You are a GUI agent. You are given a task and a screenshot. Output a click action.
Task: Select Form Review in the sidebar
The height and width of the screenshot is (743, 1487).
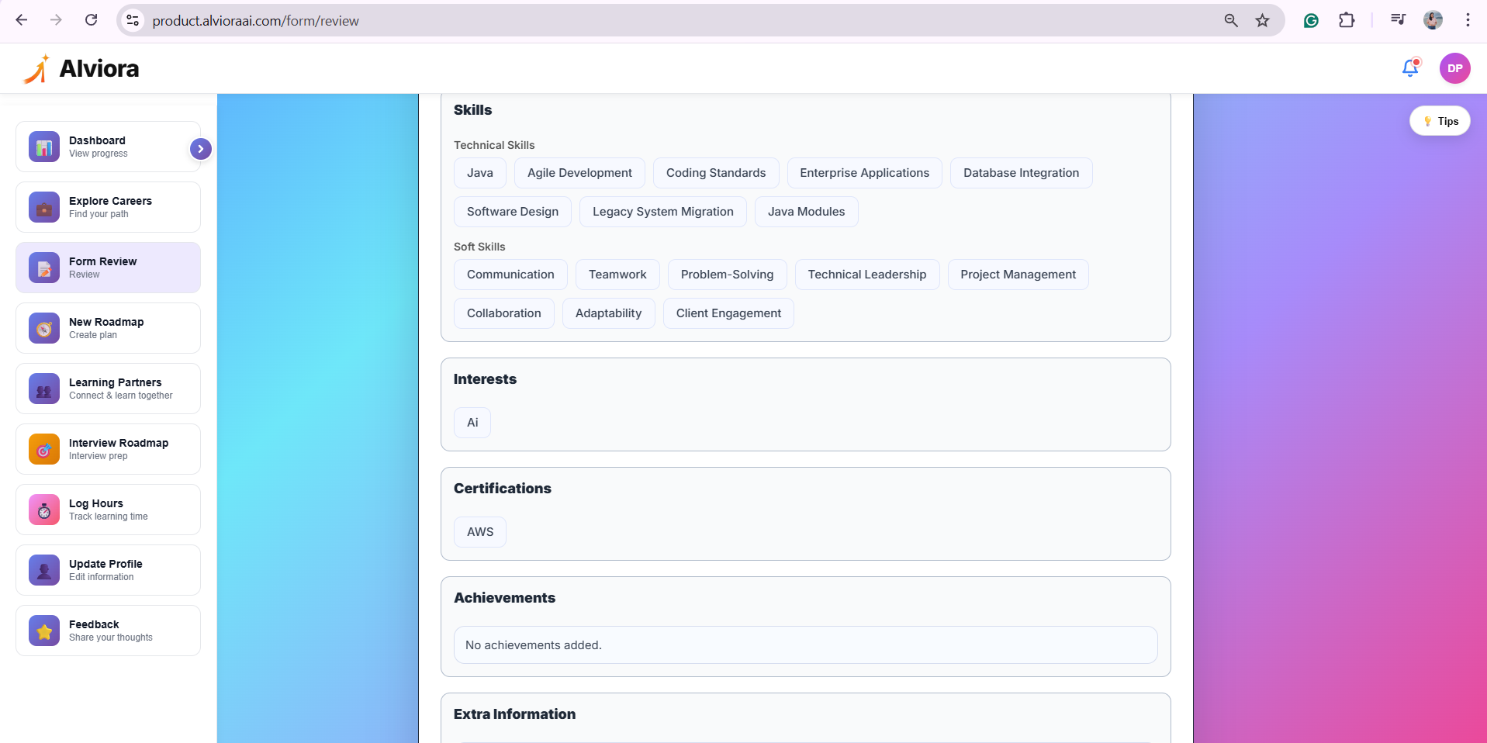tap(108, 268)
